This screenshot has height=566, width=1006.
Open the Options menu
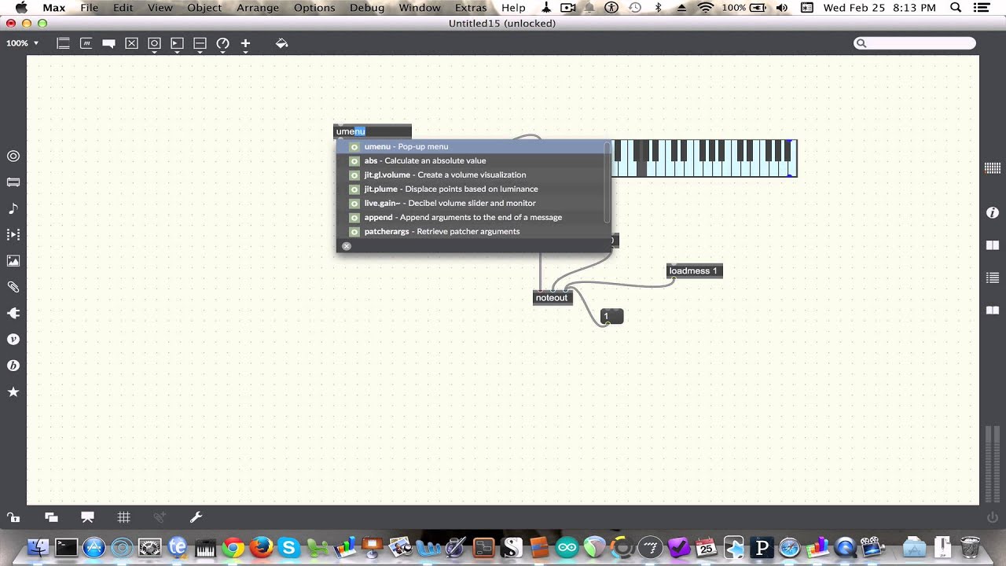(314, 8)
